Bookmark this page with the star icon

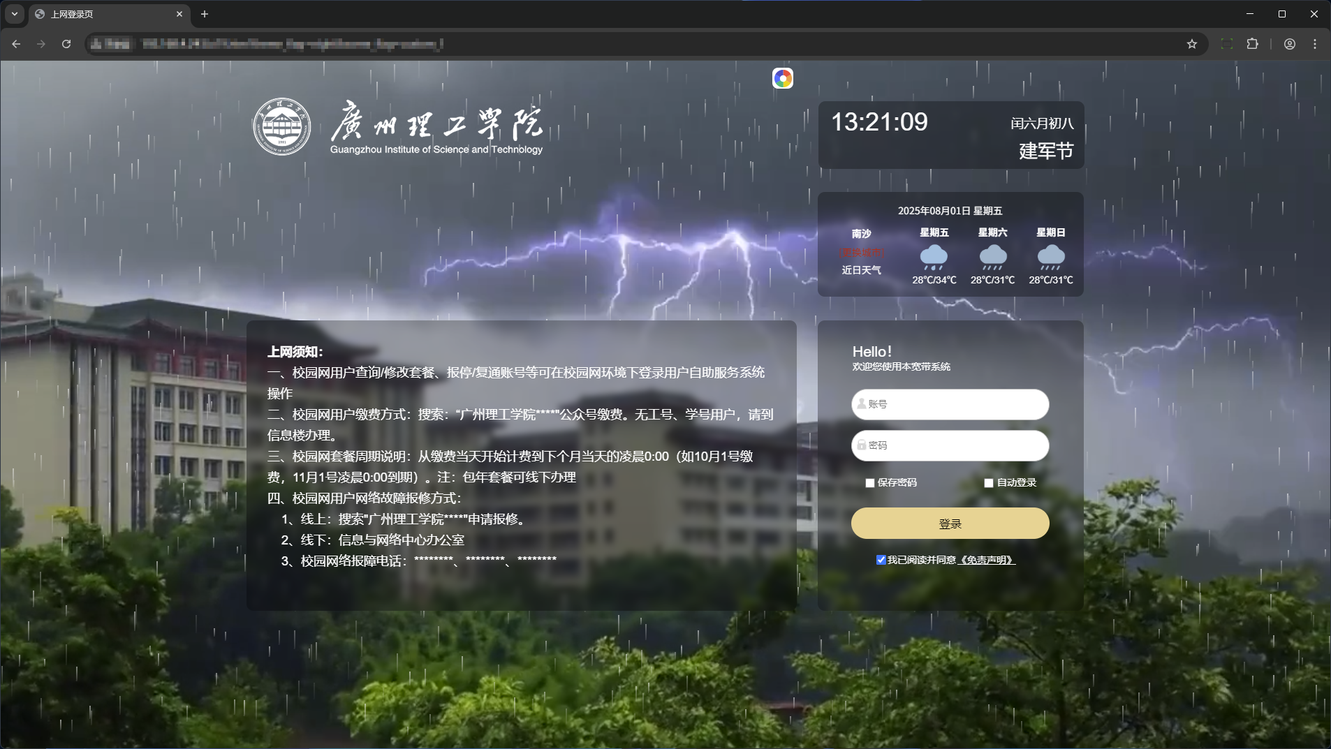tap(1192, 44)
